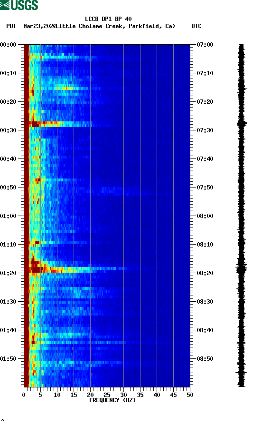Click the 07:30 UTC time label

tap(205, 130)
